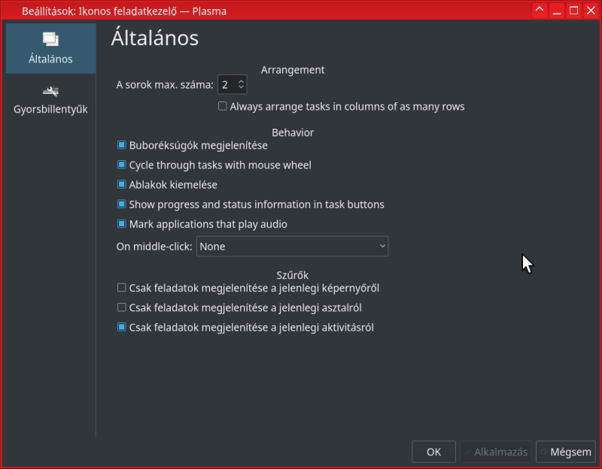Viewport: 602px width, 469px height.
Task: Close the window with the X button
Action: (x=591, y=11)
